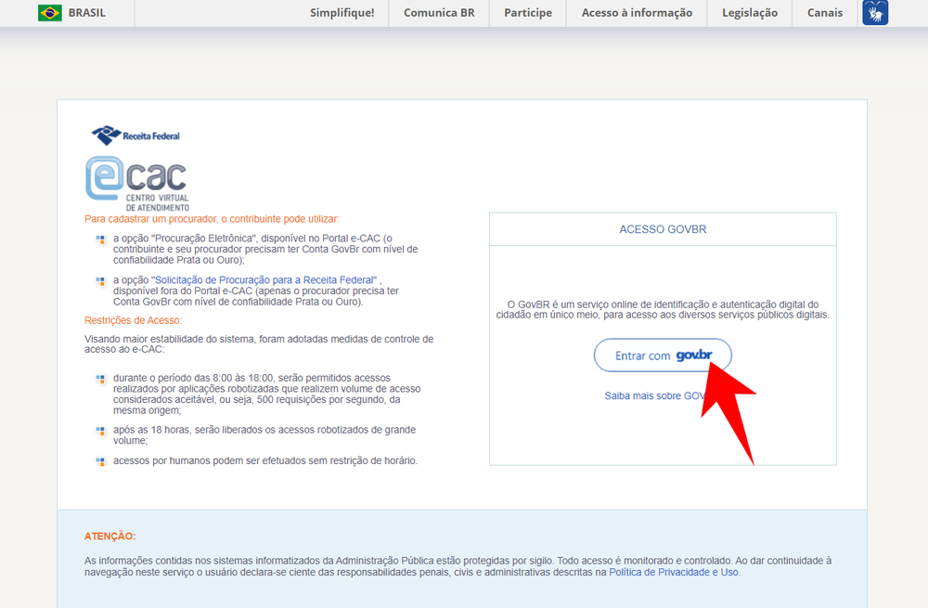Image resolution: width=928 pixels, height=608 pixels.
Task: Open the Comunica BR menu item
Action: (x=439, y=12)
